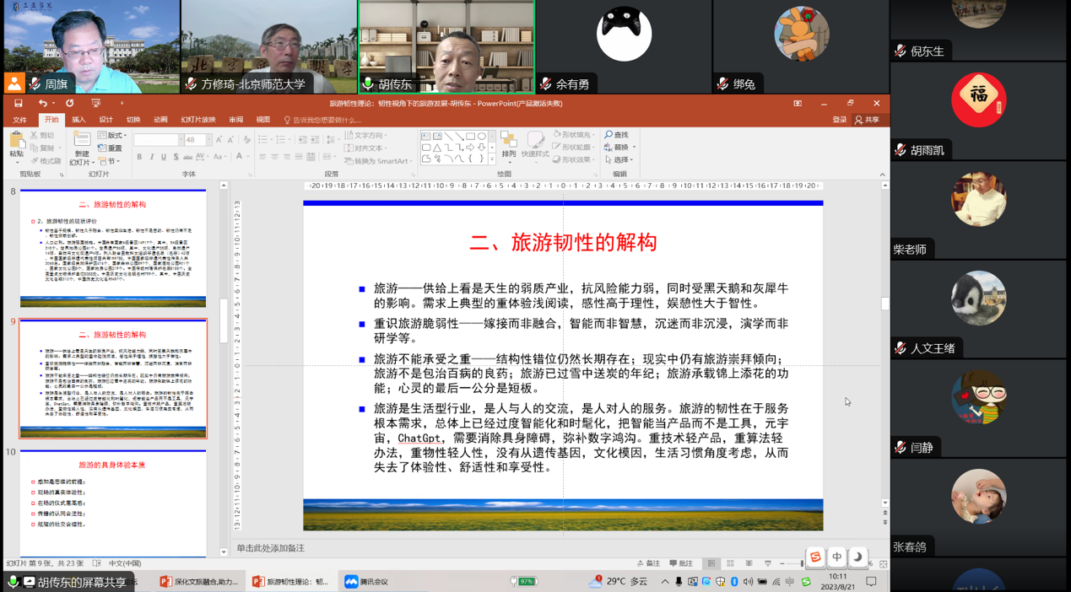Screen dimensions: 1071x592
Task: Open the Insert (插入) ribbon tab
Action: [78, 120]
